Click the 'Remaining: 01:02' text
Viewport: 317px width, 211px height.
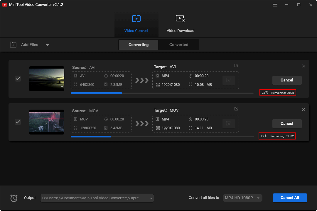coord(282,136)
